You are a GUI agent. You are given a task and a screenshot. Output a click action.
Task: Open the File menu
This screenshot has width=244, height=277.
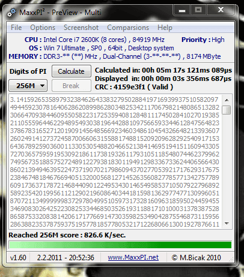click(16, 28)
